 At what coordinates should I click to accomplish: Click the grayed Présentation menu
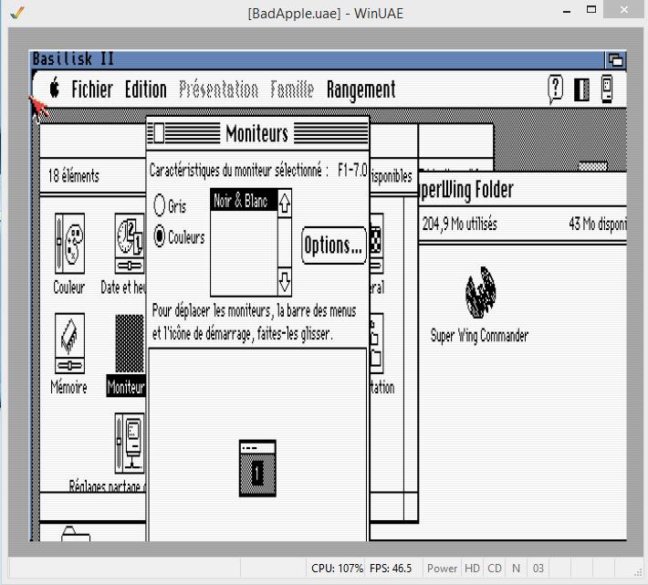pos(219,89)
